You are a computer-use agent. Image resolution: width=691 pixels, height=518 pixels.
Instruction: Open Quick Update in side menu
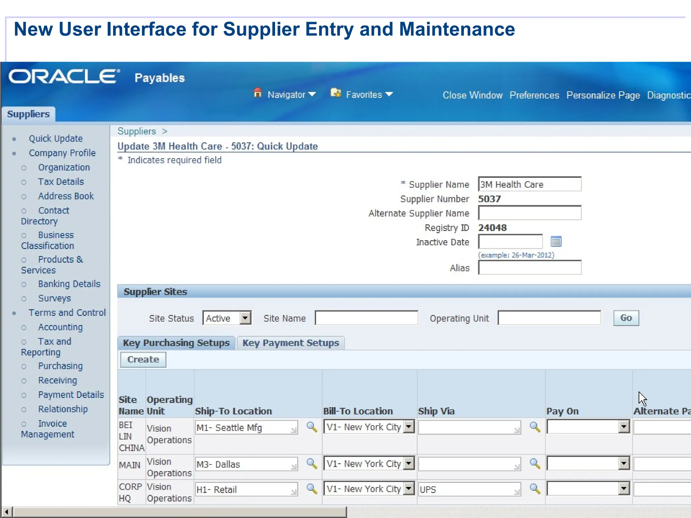coord(56,139)
